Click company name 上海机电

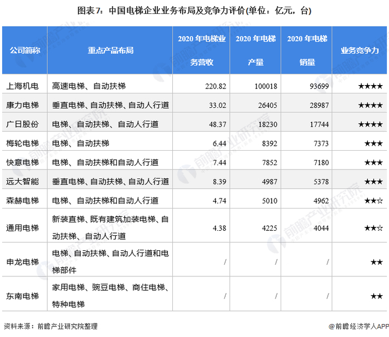(x=22, y=86)
